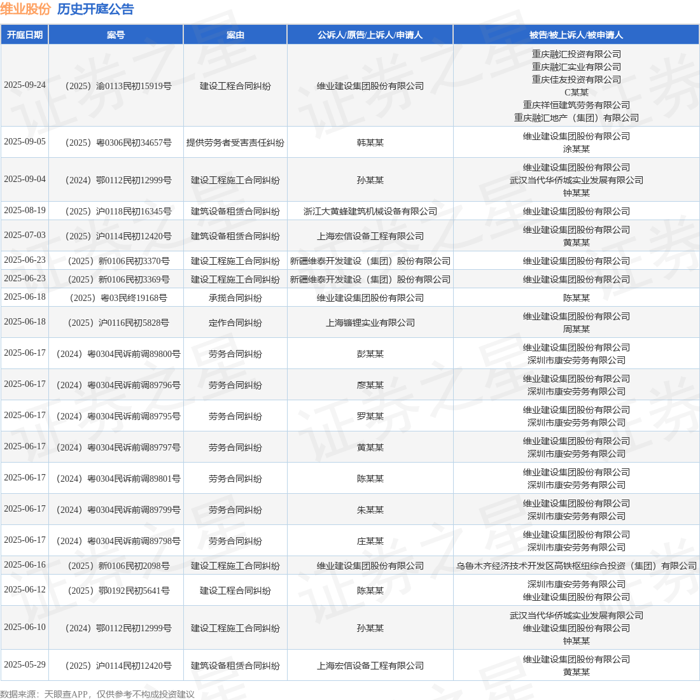Select case number (2024)粤0304民诉前调89799号
700x700 pixels.
[118, 510]
